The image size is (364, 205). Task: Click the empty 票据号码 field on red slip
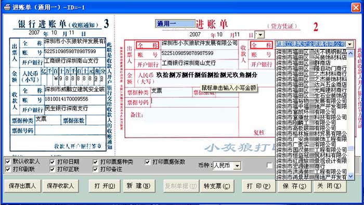[x=194, y=102]
